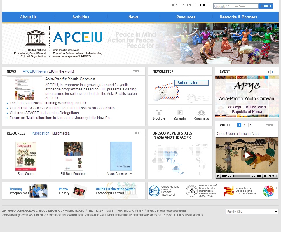Open the Calendar icon
The width and height of the screenshot is (281, 232).
pyautogui.click(x=180, y=112)
